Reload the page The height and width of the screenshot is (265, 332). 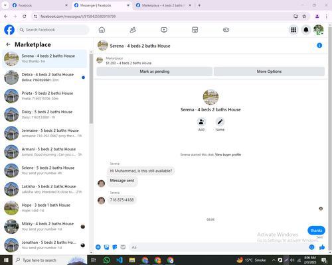pyautogui.click(x=25, y=17)
